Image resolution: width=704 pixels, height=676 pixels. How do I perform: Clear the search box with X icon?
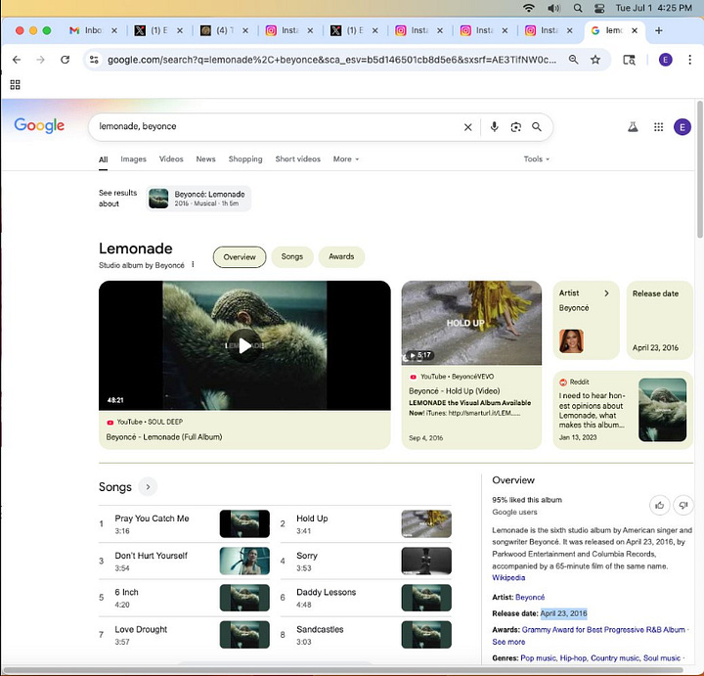467,127
